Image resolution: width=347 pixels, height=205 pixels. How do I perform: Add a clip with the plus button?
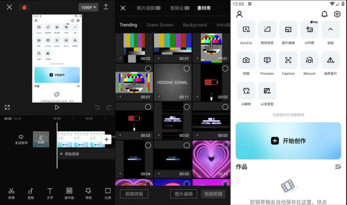tap(107, 139)
